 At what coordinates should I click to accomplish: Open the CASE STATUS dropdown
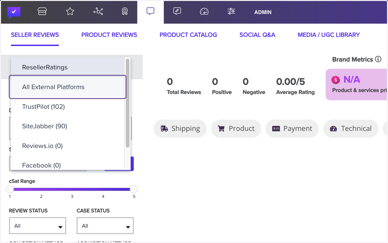click(105, 226)
